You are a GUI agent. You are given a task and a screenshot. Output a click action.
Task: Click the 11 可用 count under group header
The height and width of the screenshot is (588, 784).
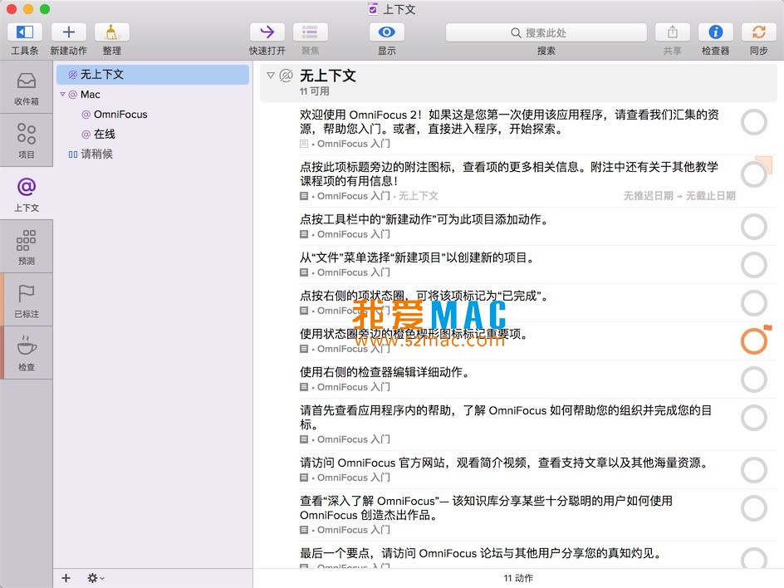315,91
